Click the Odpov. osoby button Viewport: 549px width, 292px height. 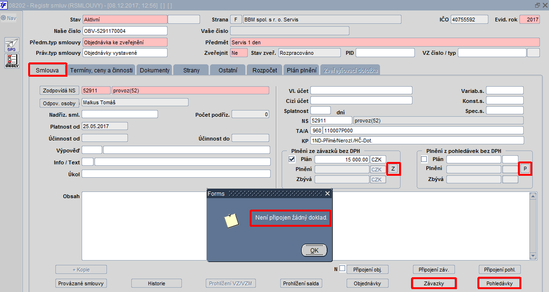(x=59, y=103)
